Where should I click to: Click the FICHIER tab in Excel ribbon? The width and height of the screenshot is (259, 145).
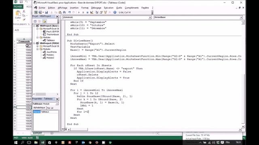coord(18,6)
